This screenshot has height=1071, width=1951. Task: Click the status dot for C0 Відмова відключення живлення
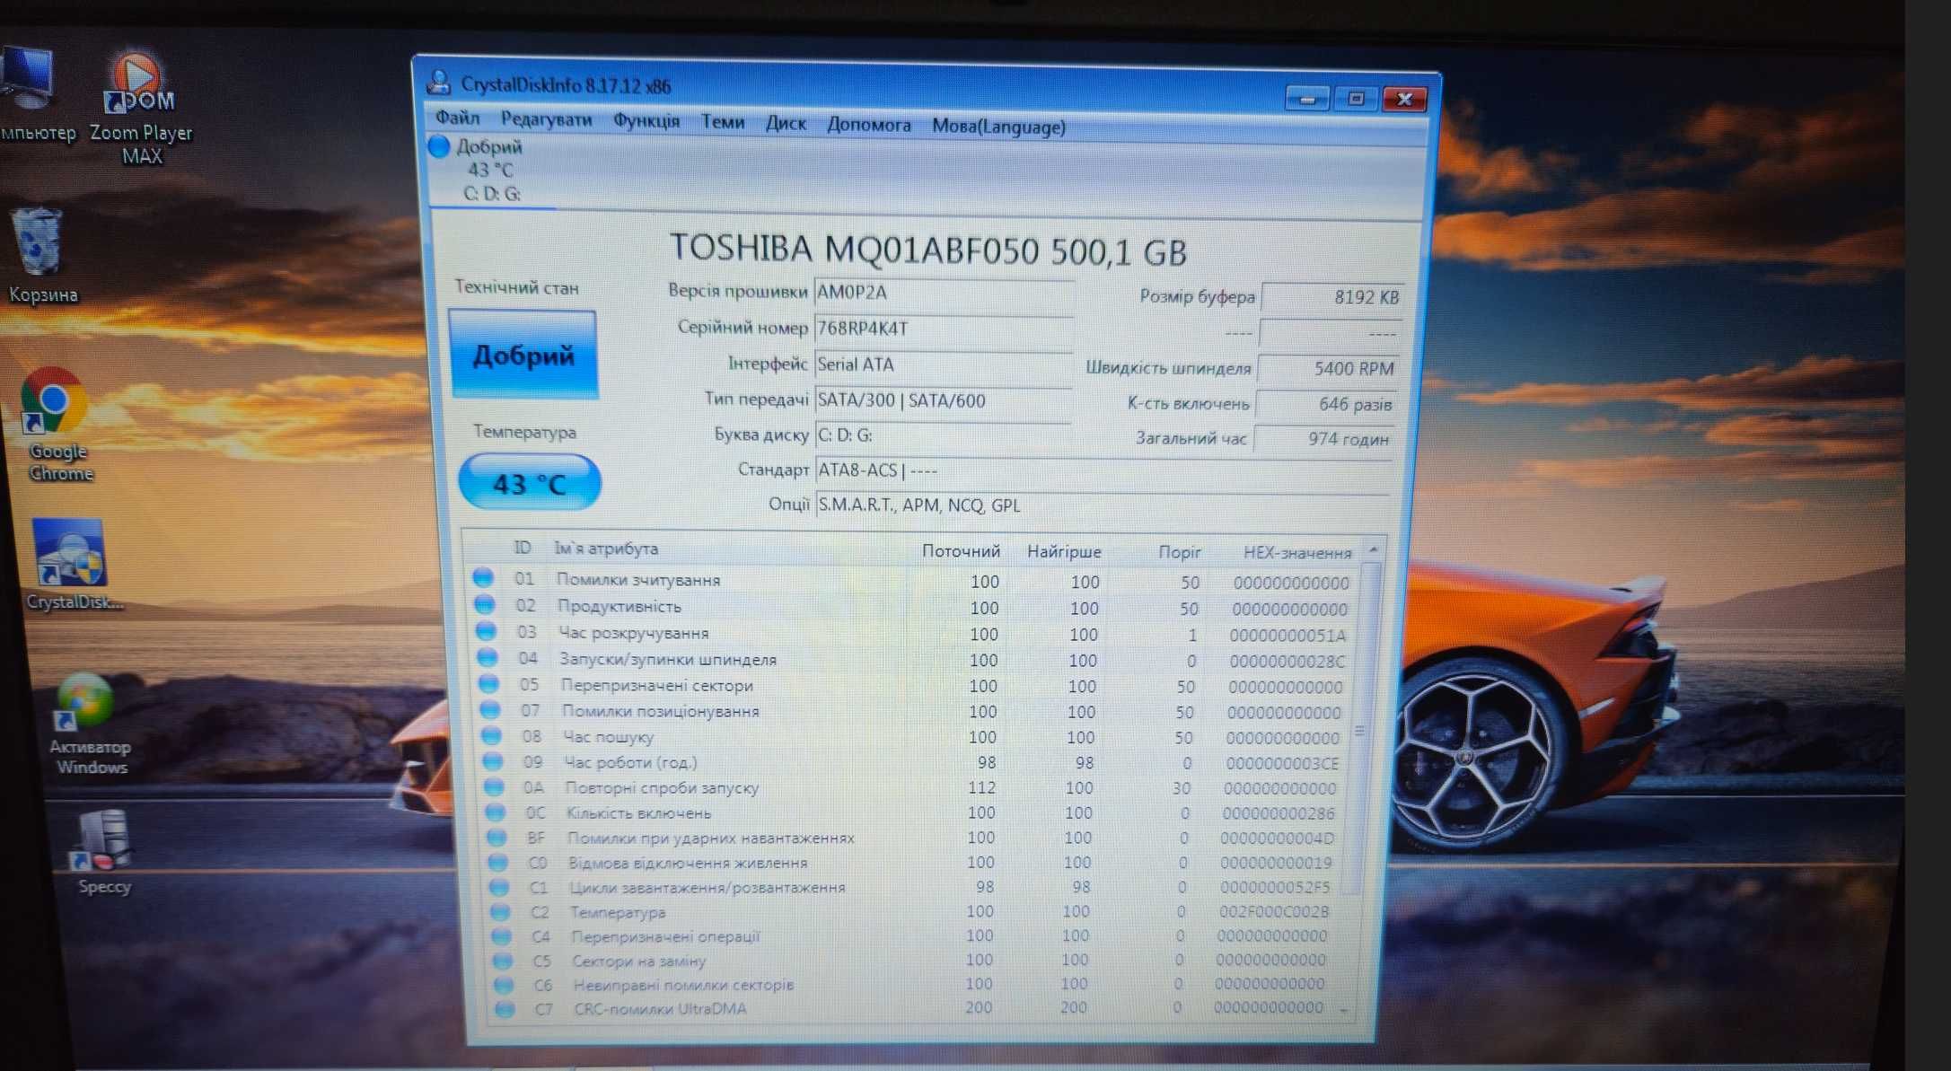[x=497, y=862]
